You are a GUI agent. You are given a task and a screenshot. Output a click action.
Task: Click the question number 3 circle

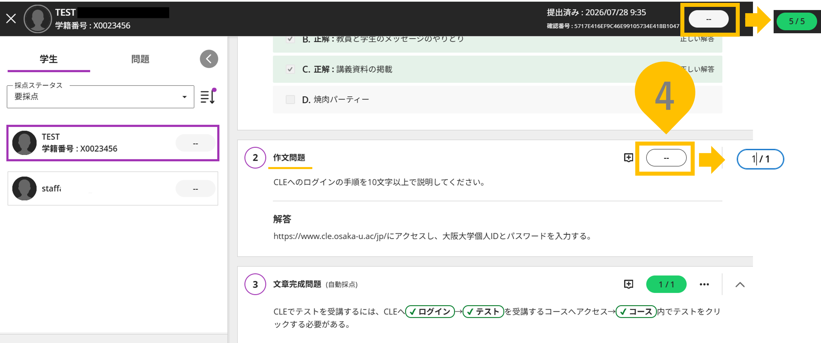point(255,284)
